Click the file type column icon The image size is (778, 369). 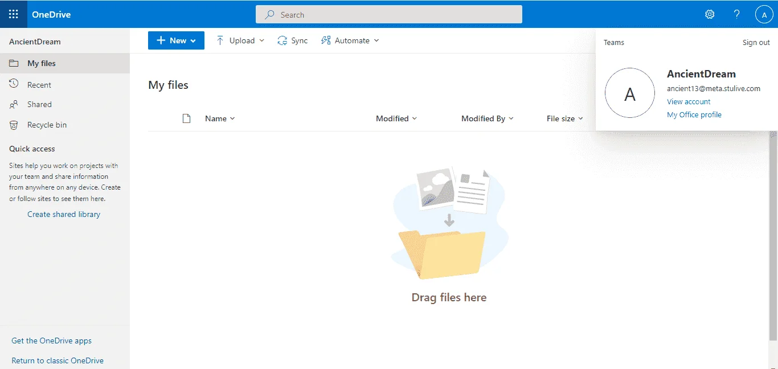[186, 118]
